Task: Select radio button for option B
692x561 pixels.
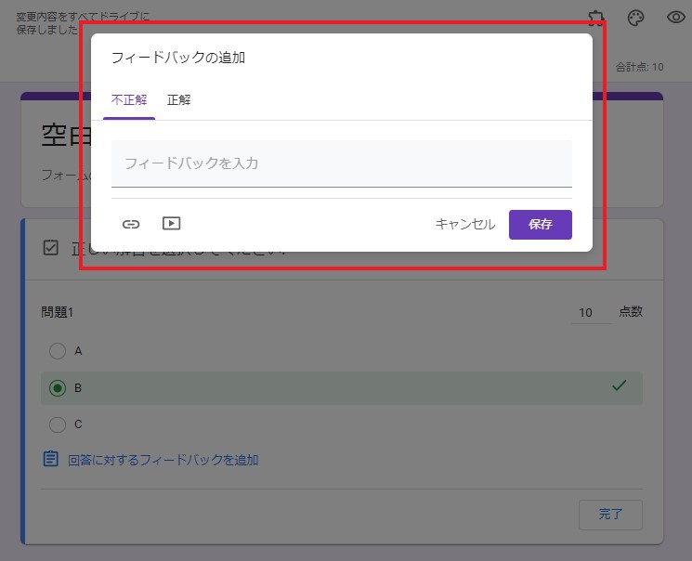Action: coord(58,388)
